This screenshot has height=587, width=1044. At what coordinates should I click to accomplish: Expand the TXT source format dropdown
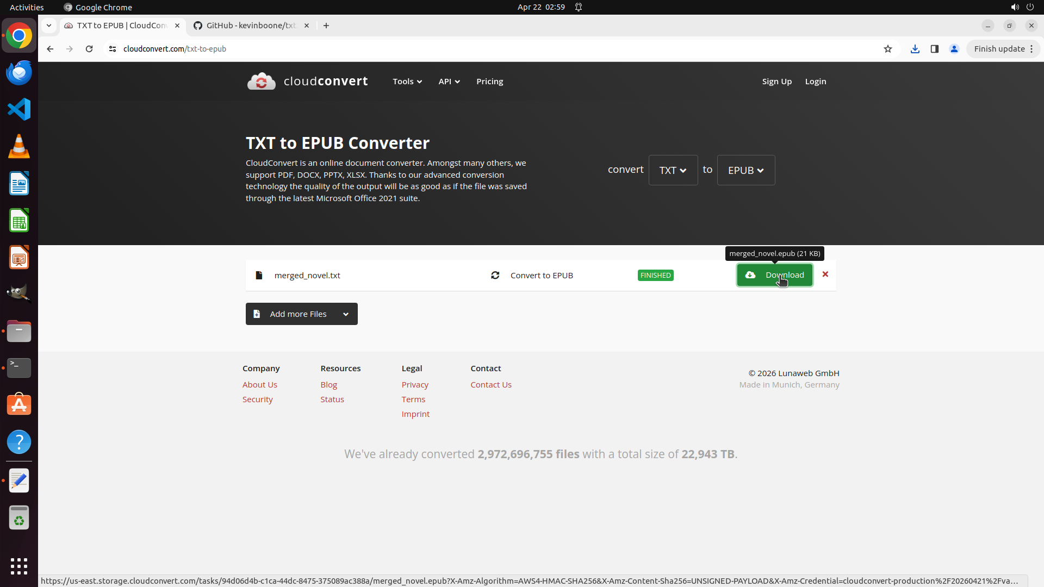tap(673, 170)
